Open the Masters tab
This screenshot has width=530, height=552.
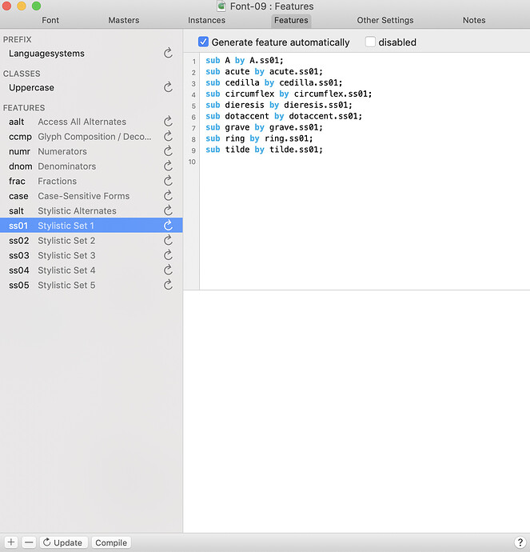(x=123, y=20)
